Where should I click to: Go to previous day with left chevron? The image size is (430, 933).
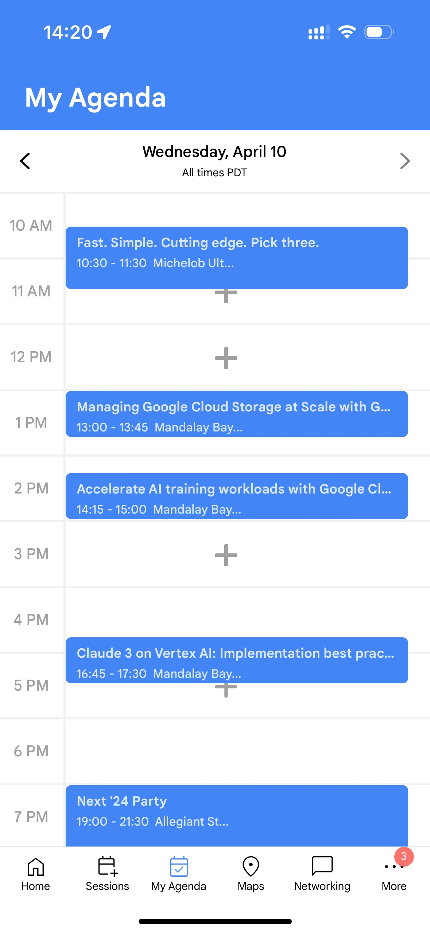pos(25,161)
